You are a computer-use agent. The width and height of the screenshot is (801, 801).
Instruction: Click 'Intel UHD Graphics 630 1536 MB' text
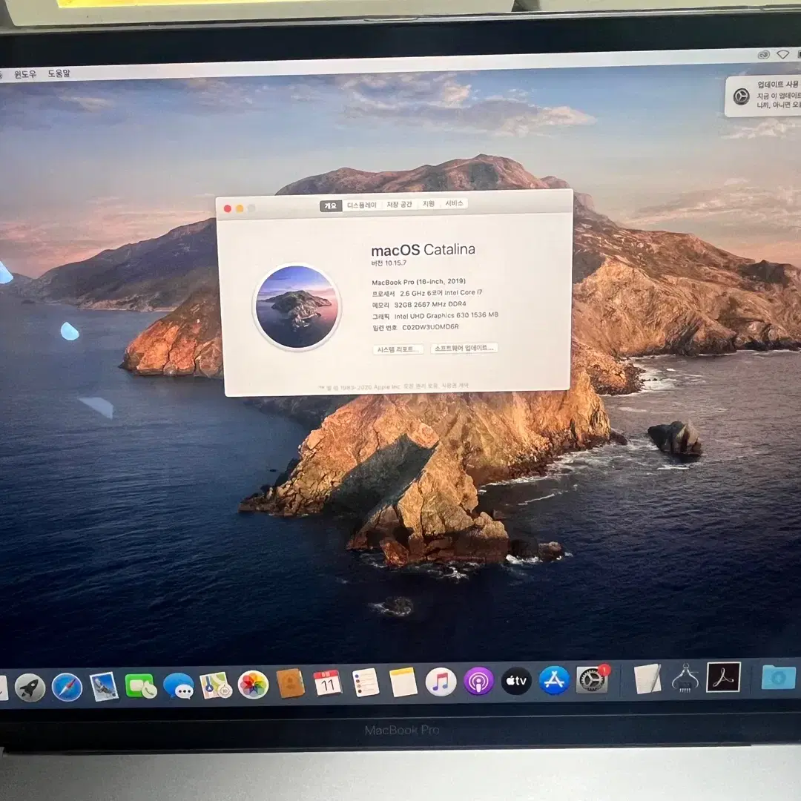[x=446, y=316]
